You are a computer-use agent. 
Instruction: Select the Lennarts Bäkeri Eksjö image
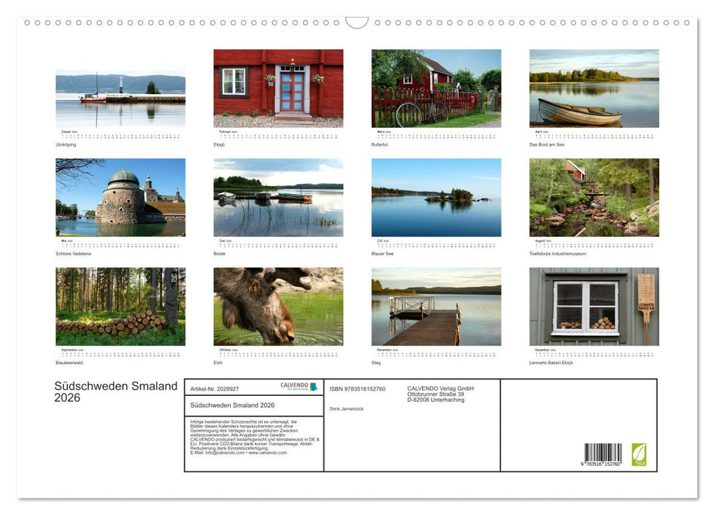click(594, 307)
